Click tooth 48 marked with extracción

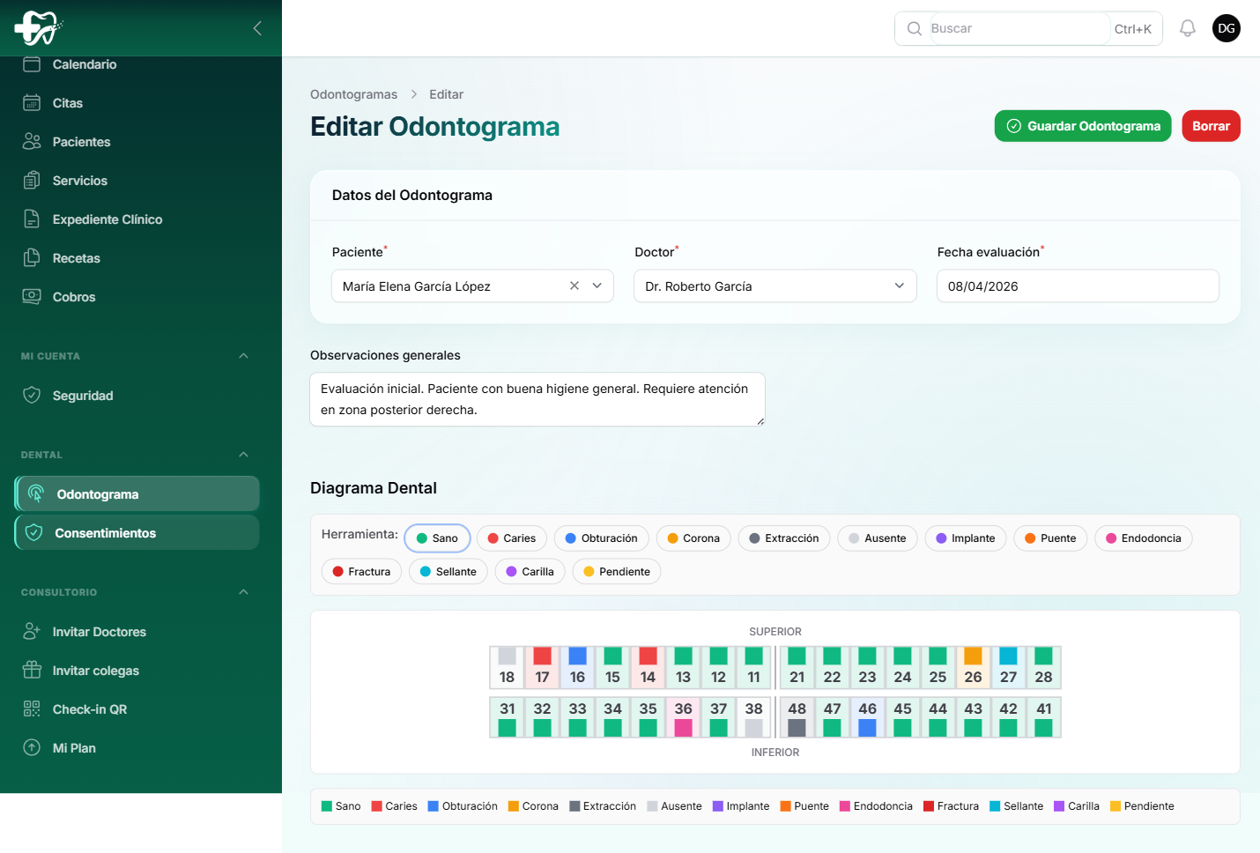[x=797, y=717]
